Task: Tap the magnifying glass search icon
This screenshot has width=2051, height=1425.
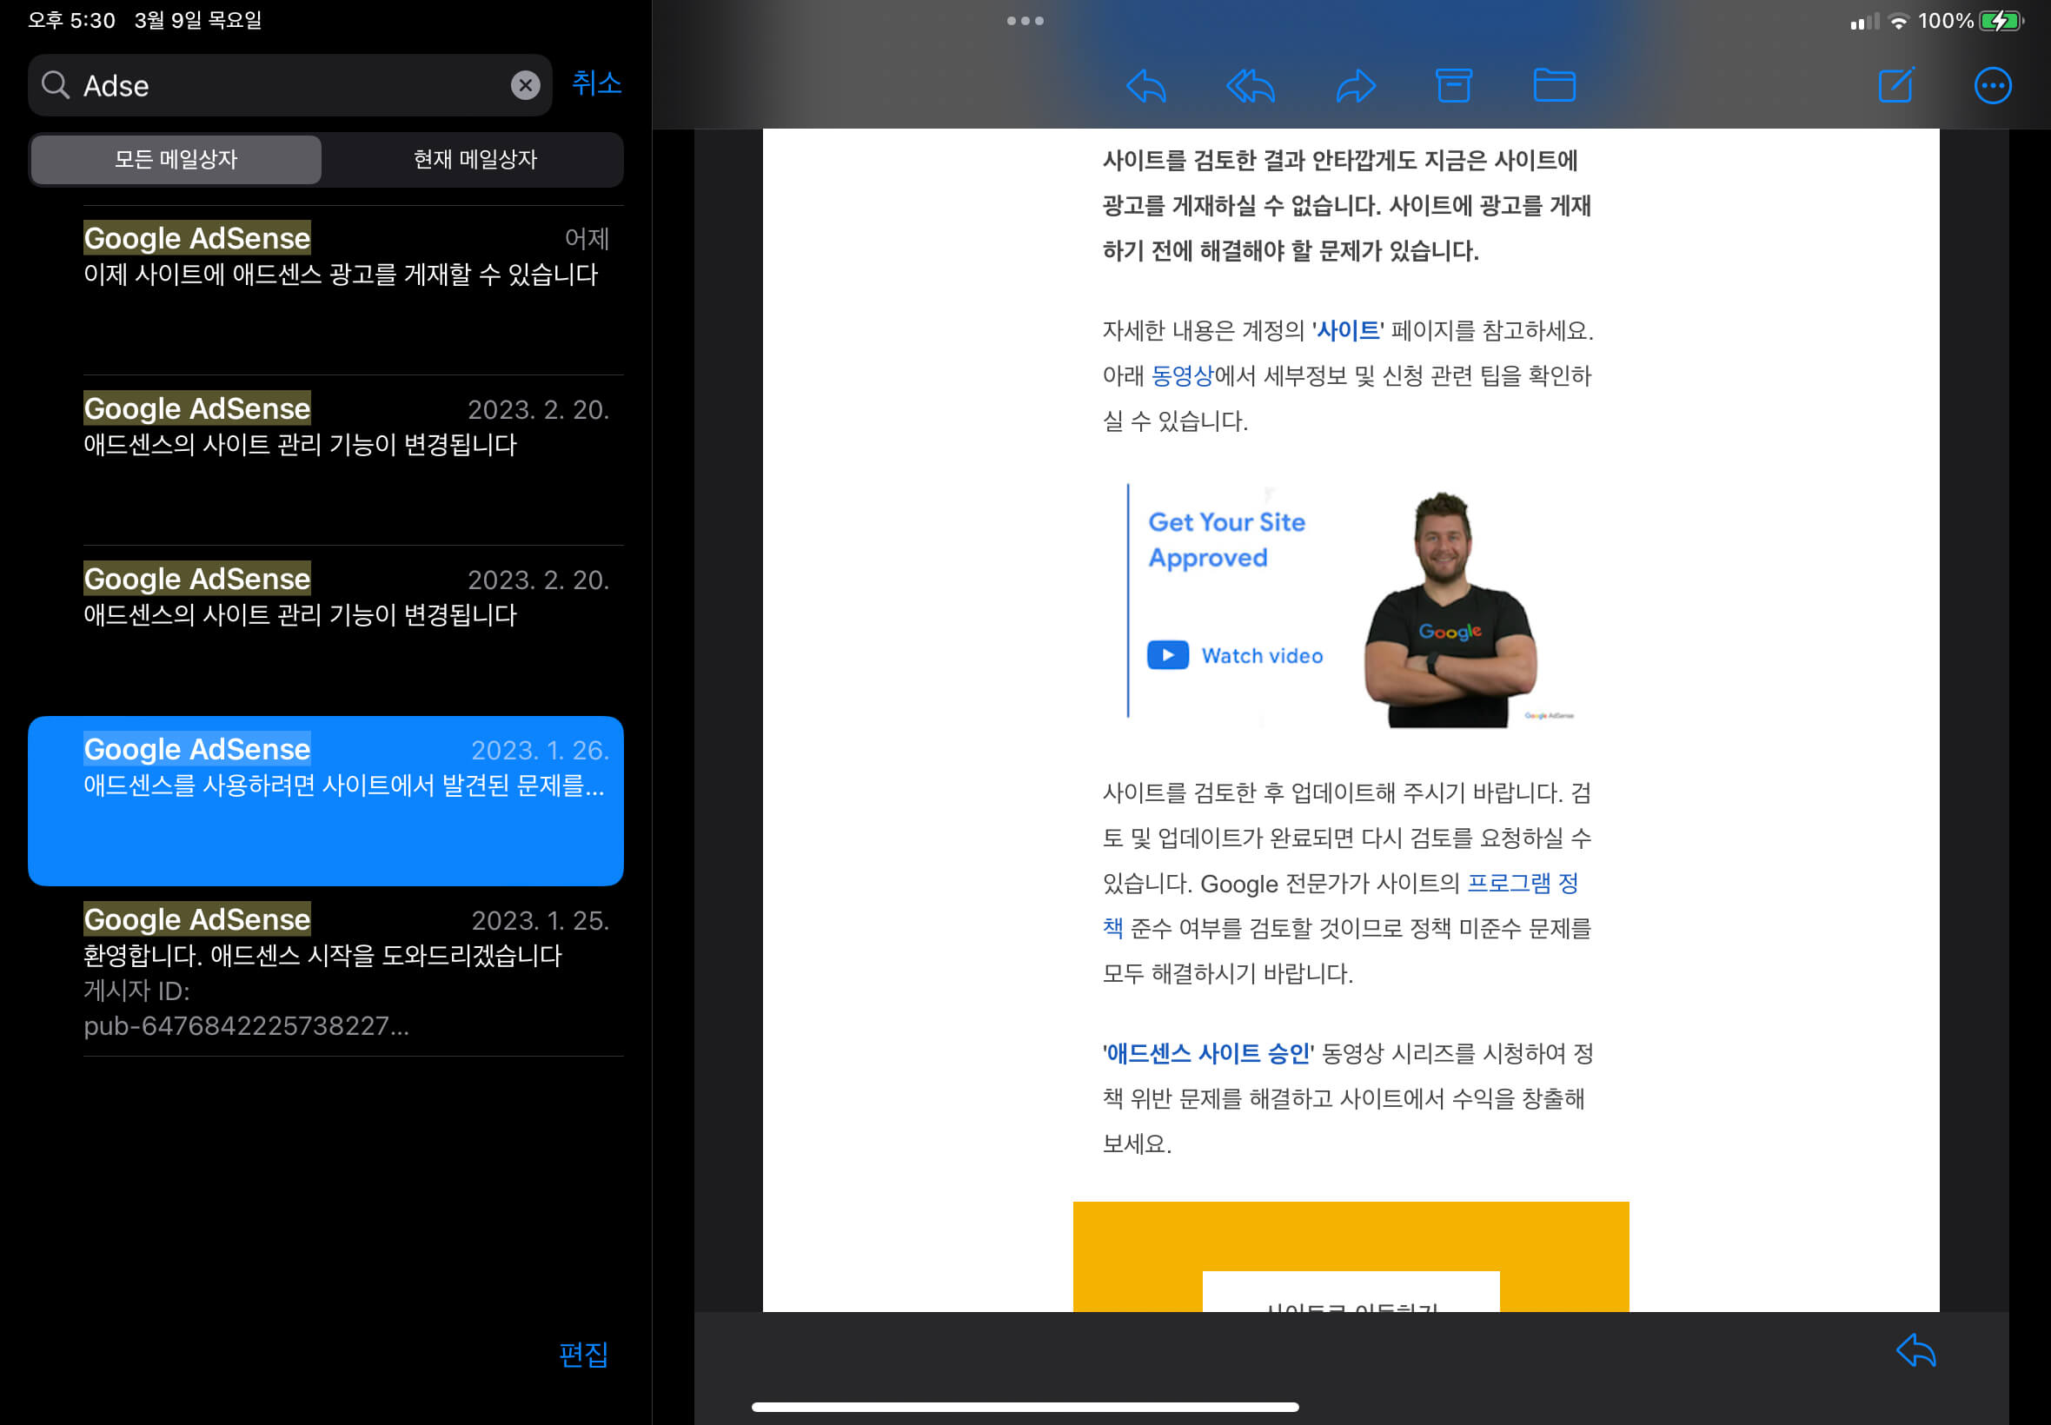Action: 56,85
